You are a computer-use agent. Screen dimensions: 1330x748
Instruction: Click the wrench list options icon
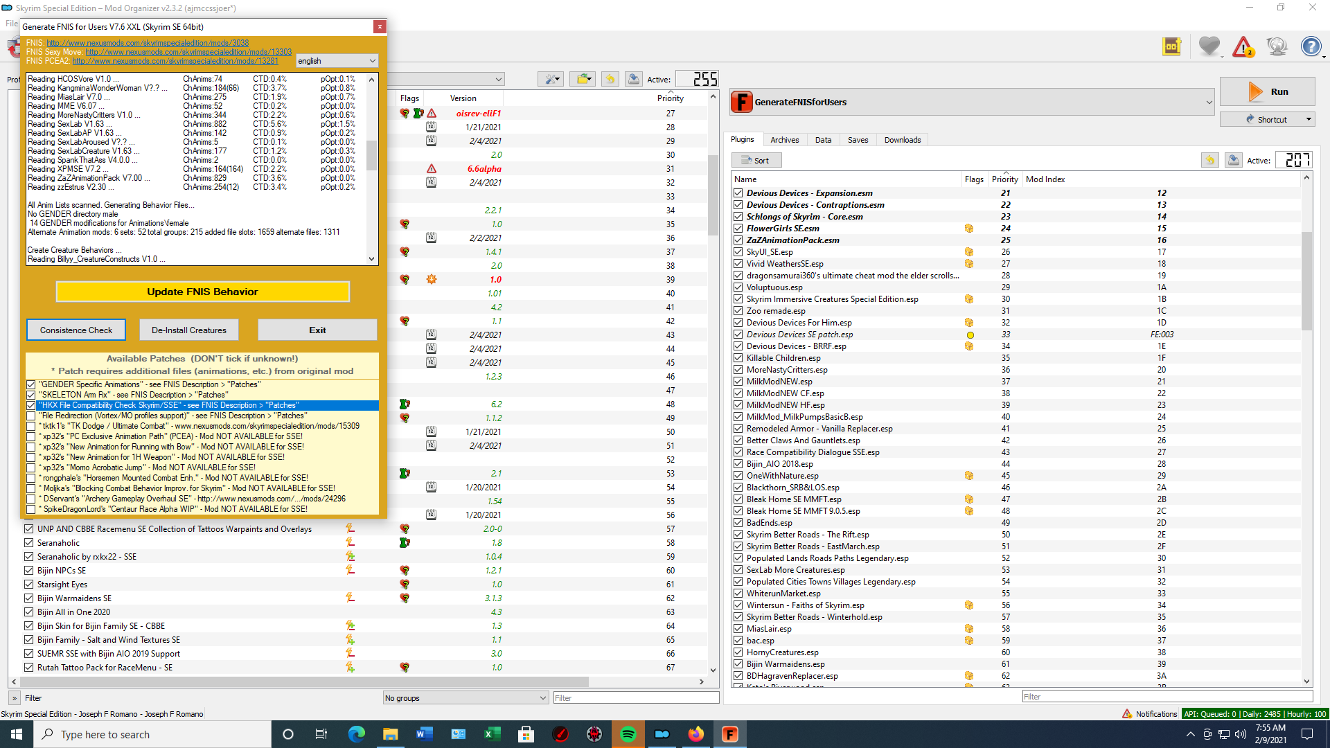(x=551, y=80)
